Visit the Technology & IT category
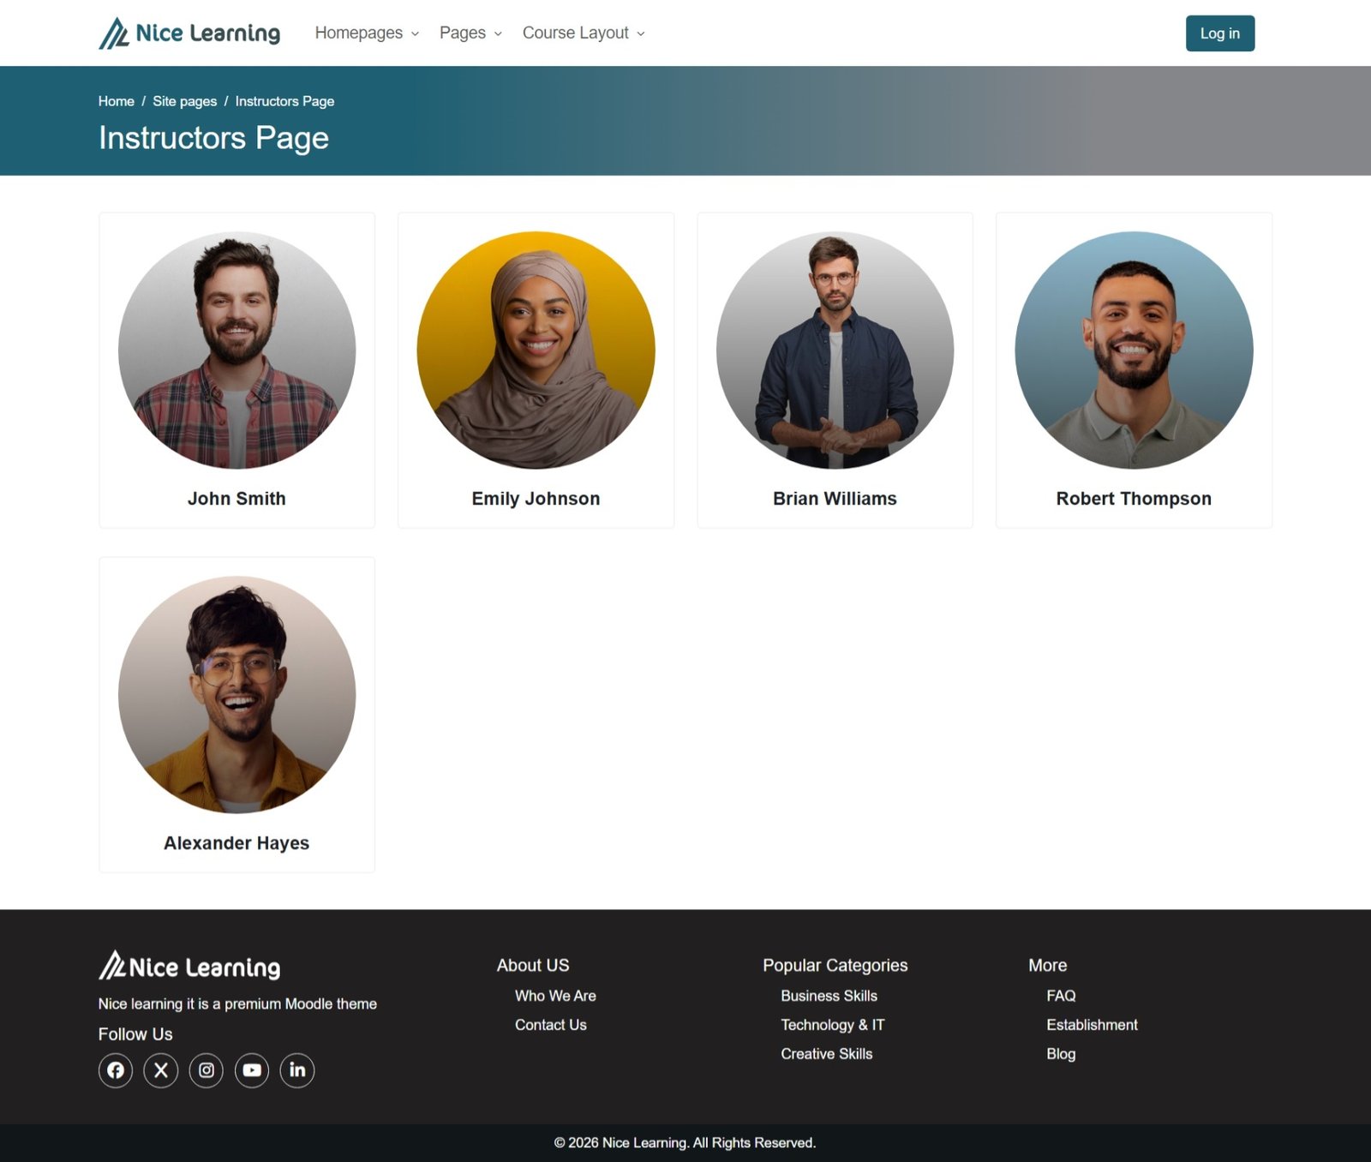1371x1162 pixels. point(832,1025)
